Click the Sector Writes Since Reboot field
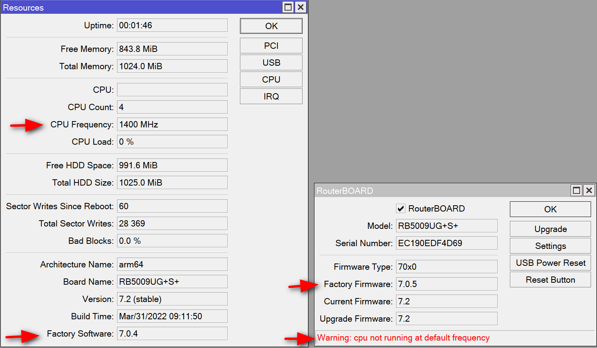 point(172,206)
